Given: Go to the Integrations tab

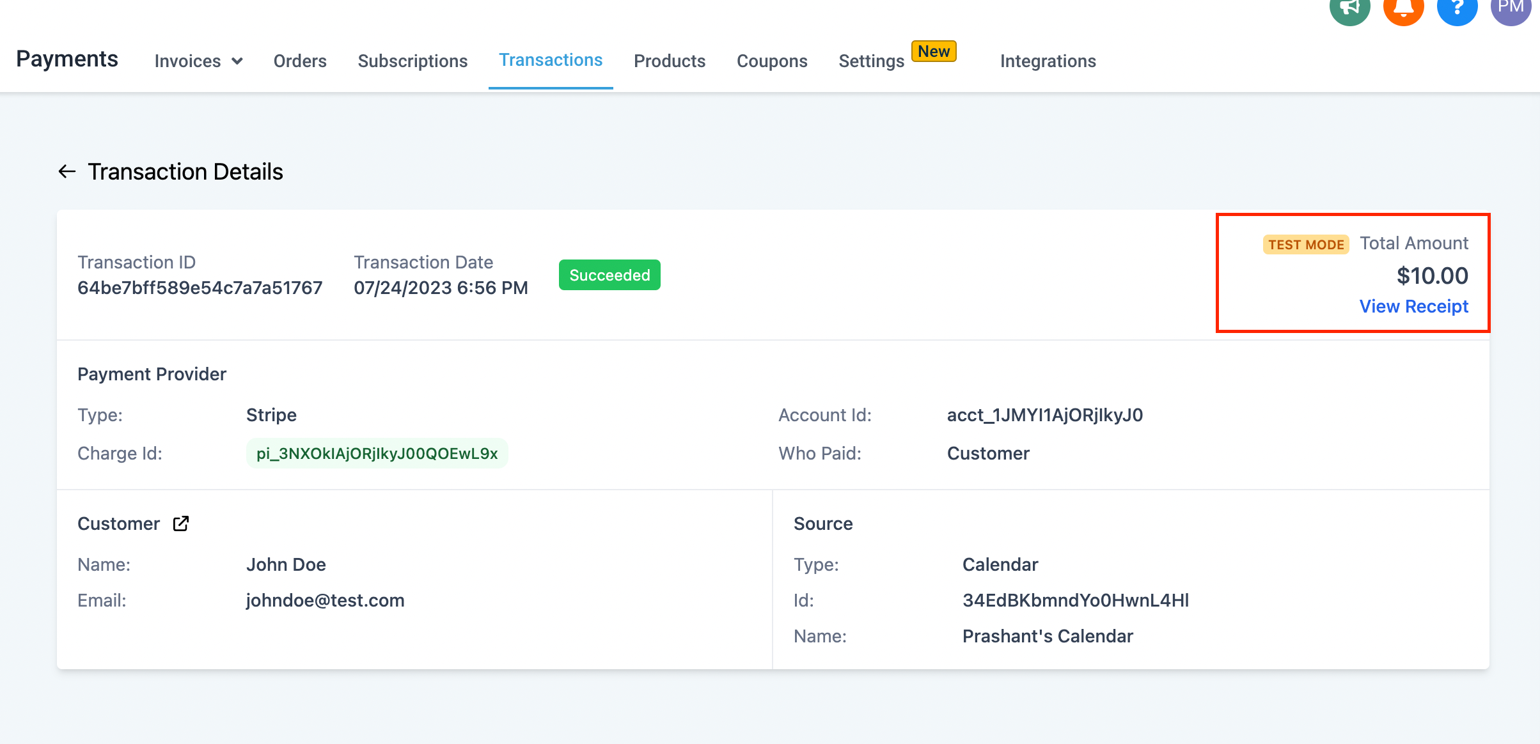Looking at the screenshot, I should pos(1048,61).
